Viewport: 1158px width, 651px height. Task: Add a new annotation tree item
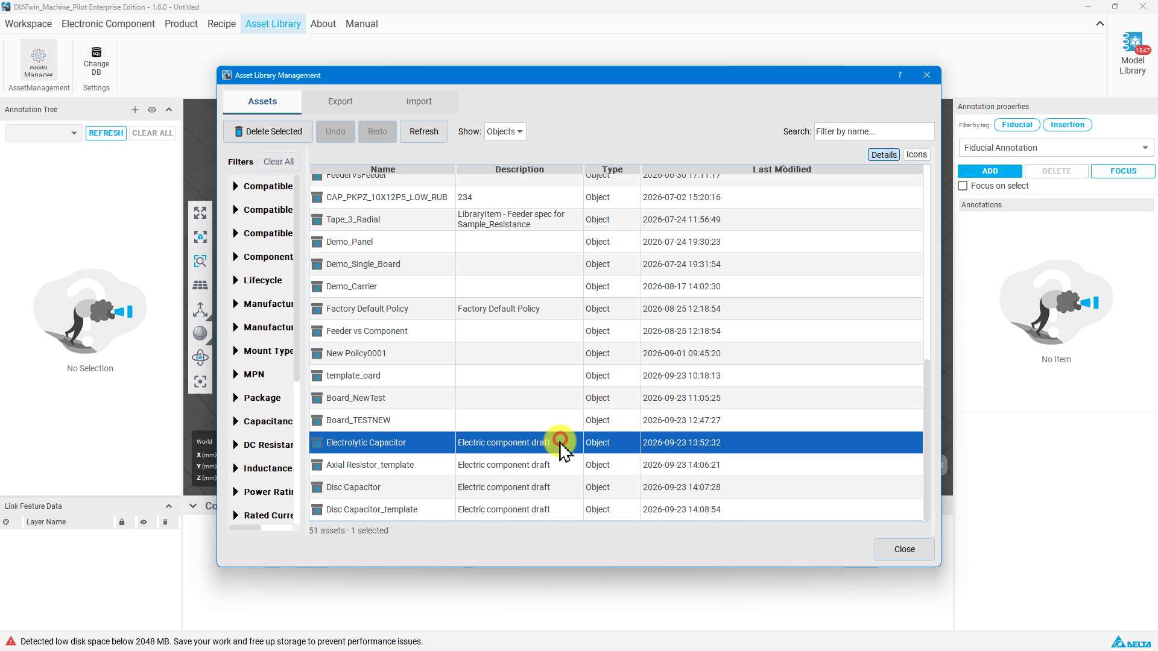[x=135, y=110]
